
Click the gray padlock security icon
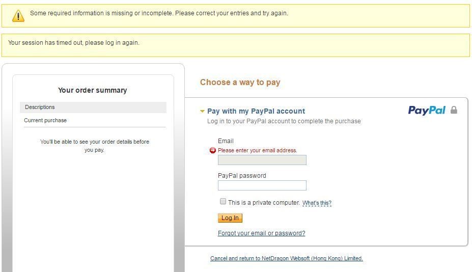click(x=454, y=110)
